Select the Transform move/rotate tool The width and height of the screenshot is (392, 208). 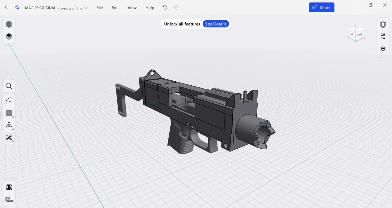coord(9,125)
